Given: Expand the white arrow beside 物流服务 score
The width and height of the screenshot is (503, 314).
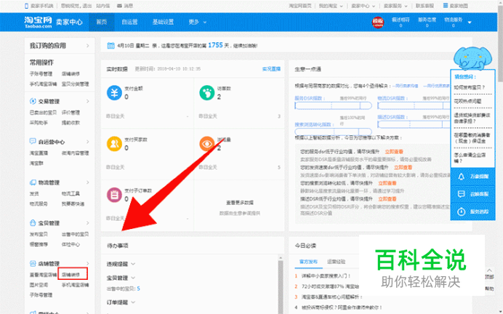Looking at the screenshot, I should [470, 23].
